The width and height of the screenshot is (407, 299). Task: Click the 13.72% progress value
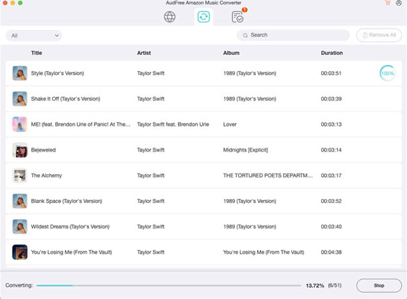pyautogui.click(x=315, y=285)
